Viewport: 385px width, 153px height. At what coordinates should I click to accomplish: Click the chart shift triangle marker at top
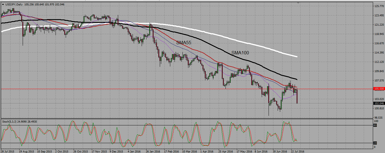pyautogui.click(x=298, y=3)
